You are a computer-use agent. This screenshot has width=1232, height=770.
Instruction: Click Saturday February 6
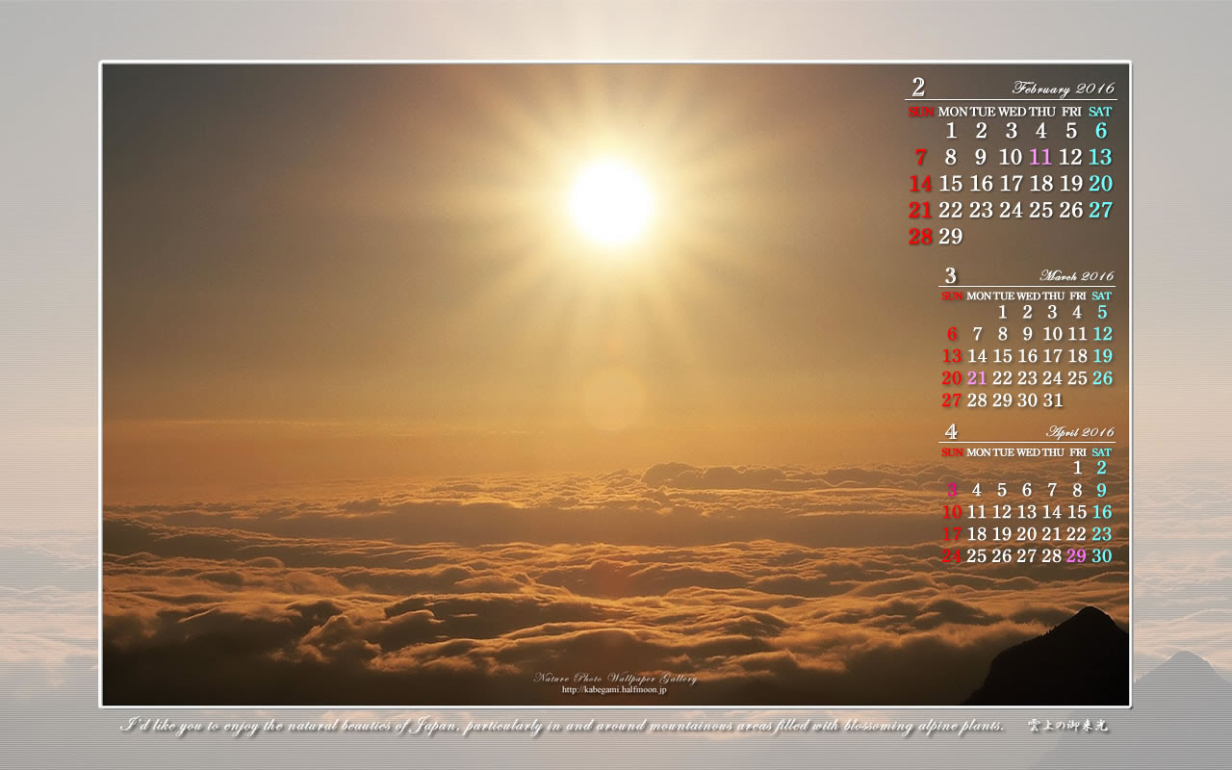[x=1101, y=131]
